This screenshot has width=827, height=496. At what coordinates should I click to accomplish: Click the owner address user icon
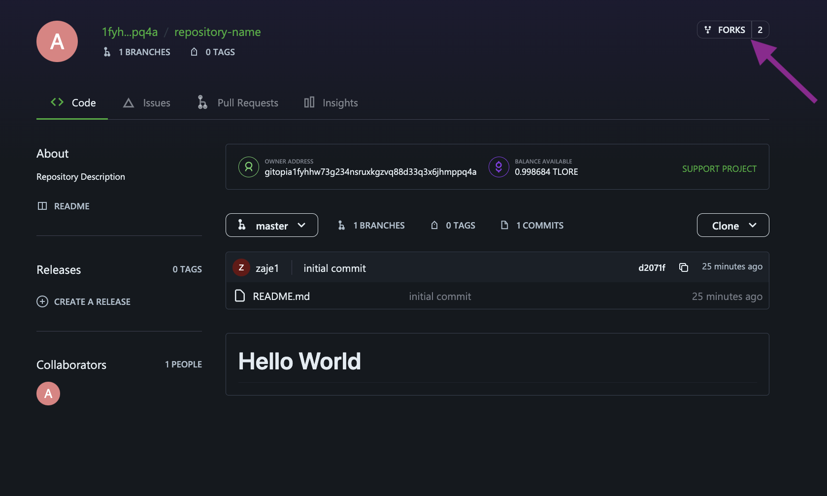[249, 167]
